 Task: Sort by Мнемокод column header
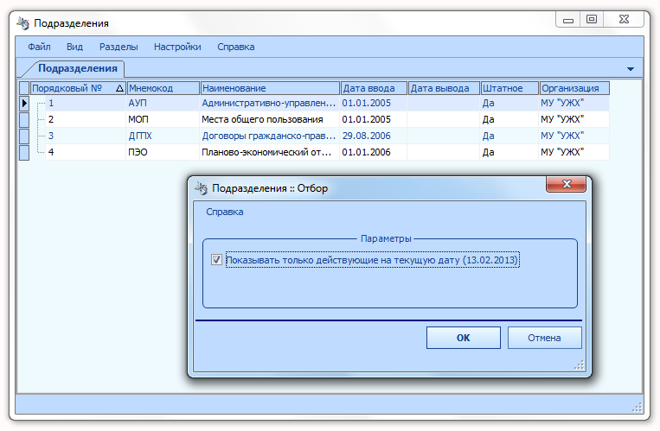tap(163, 88)
